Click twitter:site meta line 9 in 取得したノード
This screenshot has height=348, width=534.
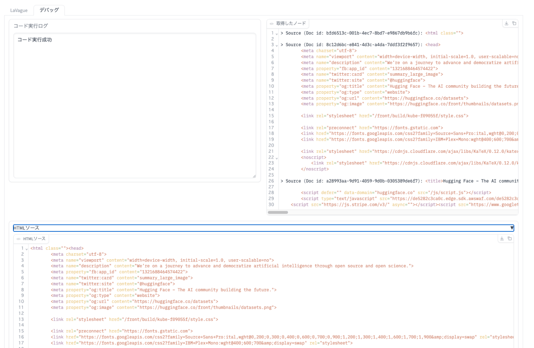(x=363, y=80)
